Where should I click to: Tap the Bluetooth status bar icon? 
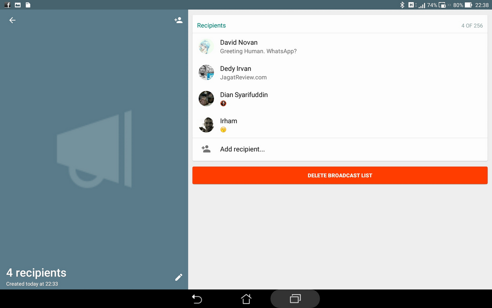click(x=402, y=5)
